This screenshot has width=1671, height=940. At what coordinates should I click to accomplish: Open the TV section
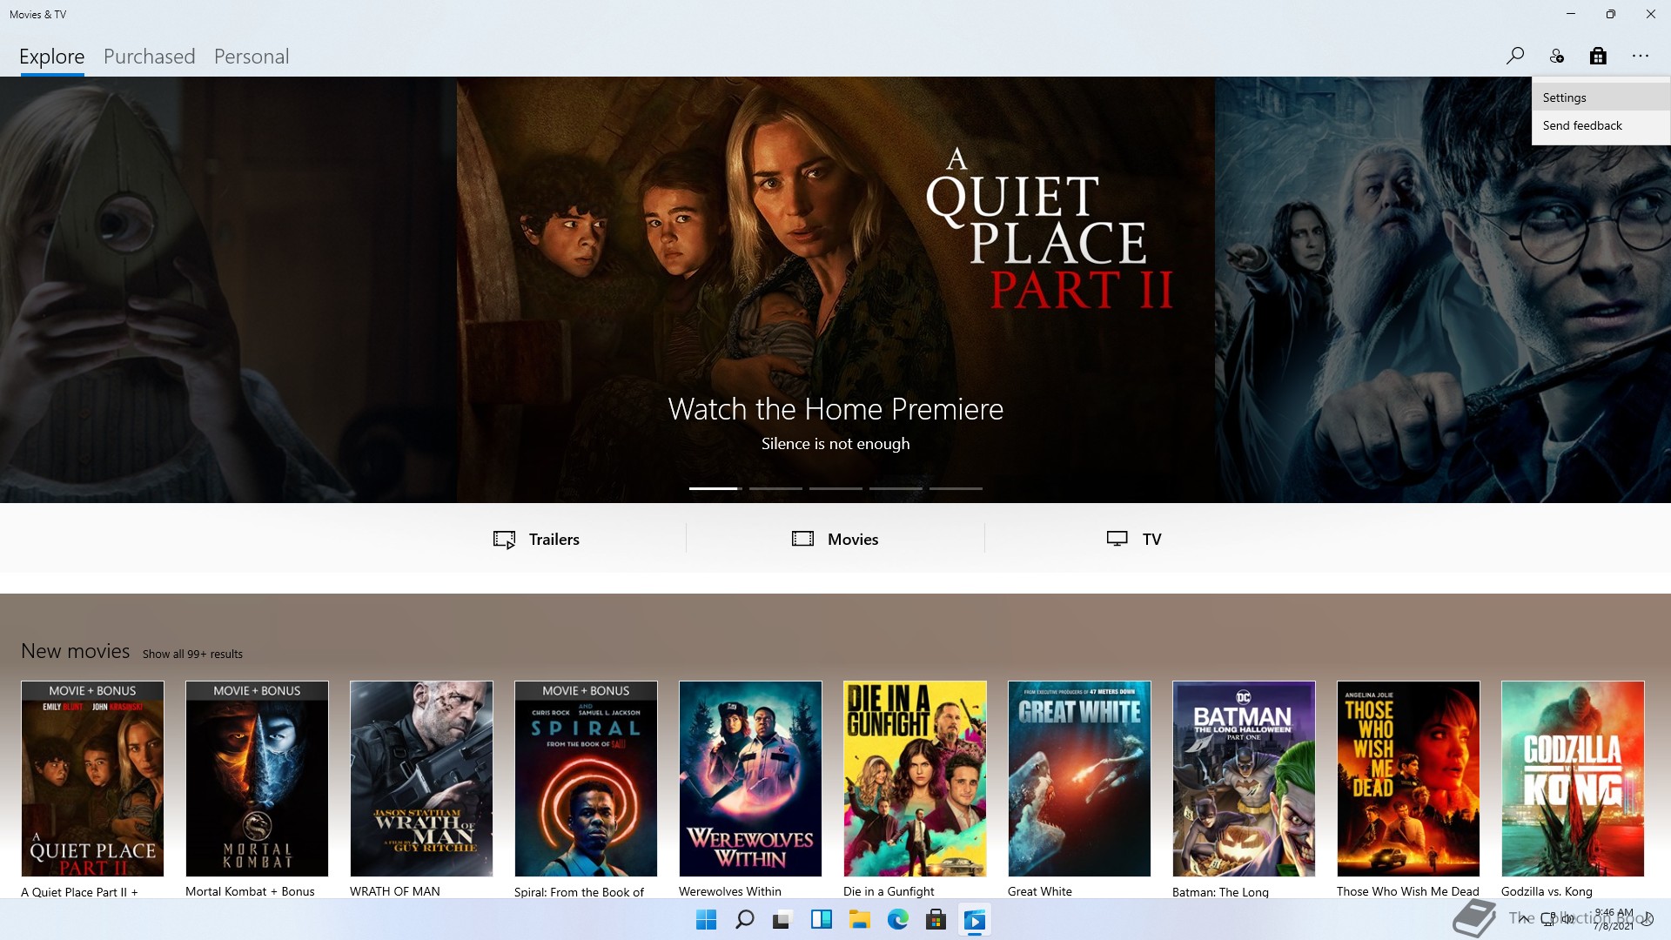[x=1134, y=540]
